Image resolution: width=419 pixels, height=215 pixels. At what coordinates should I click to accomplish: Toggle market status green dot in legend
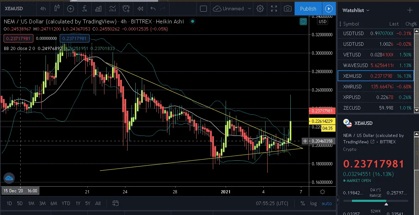(x=192, y=21)
